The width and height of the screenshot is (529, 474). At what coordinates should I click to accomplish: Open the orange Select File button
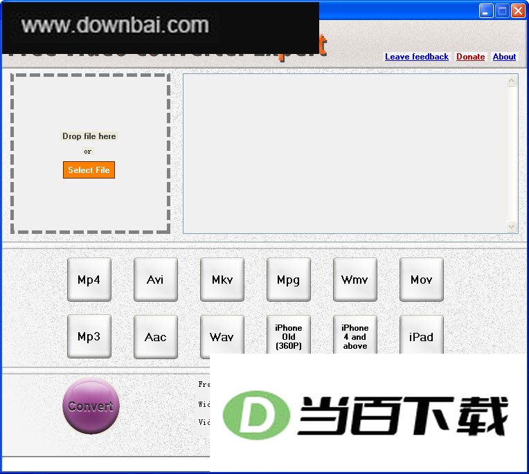(x=89, y=170)
